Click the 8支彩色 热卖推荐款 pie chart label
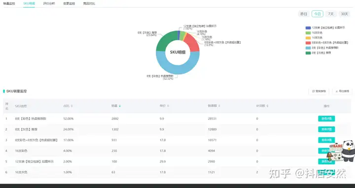This screenshot has height=188, width=355. coord(160,77)
